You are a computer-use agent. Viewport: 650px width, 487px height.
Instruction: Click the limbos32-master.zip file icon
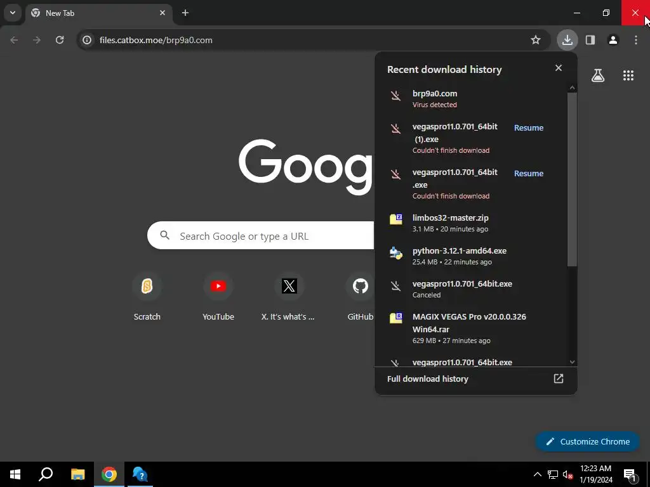click(x=396, y=219)
